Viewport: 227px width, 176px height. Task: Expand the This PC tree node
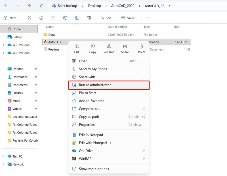3,156
